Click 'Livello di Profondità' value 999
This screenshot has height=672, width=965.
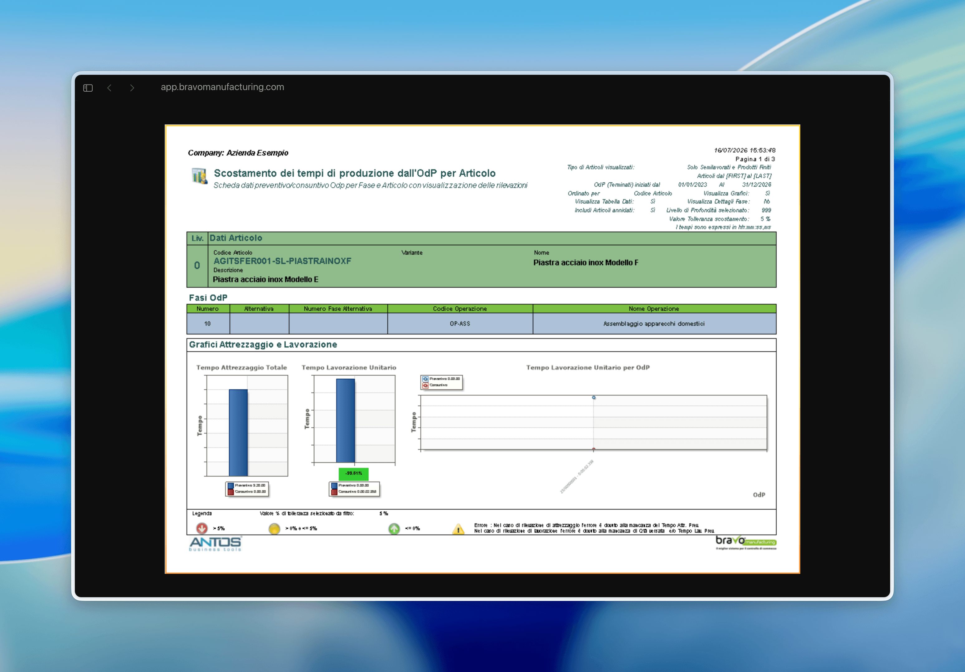(x=766, y=210)
